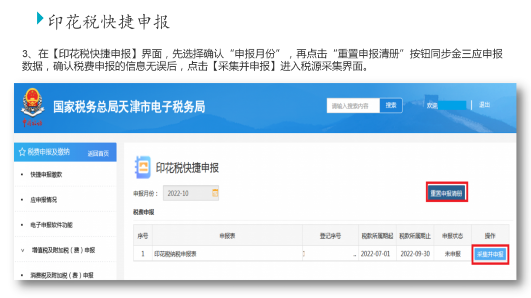Click the star icon beside 税费申报及缴纳
Viewport: 531px width, 298px height.
pyautogui.click(x=22, y=152)
